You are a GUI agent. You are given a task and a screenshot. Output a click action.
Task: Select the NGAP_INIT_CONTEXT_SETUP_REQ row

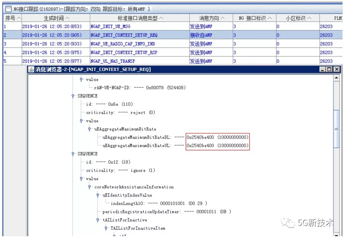coord(173,35)
